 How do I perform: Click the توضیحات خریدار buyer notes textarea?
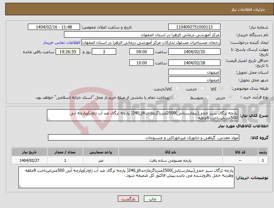(x=126, y=177)
